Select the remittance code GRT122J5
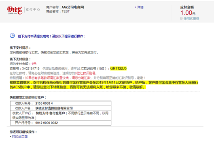The height and width of the screenshot is (146, 214). (x=119, y=68)
